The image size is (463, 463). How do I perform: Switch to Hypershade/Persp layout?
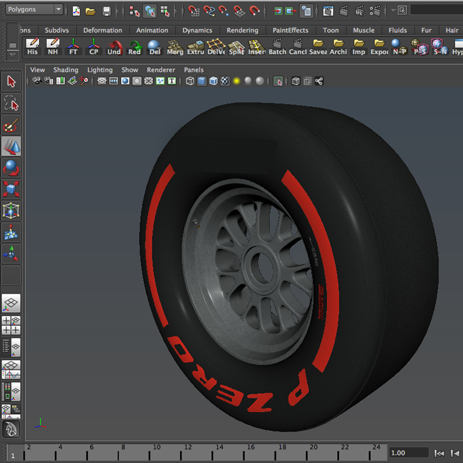pos(11,391)
